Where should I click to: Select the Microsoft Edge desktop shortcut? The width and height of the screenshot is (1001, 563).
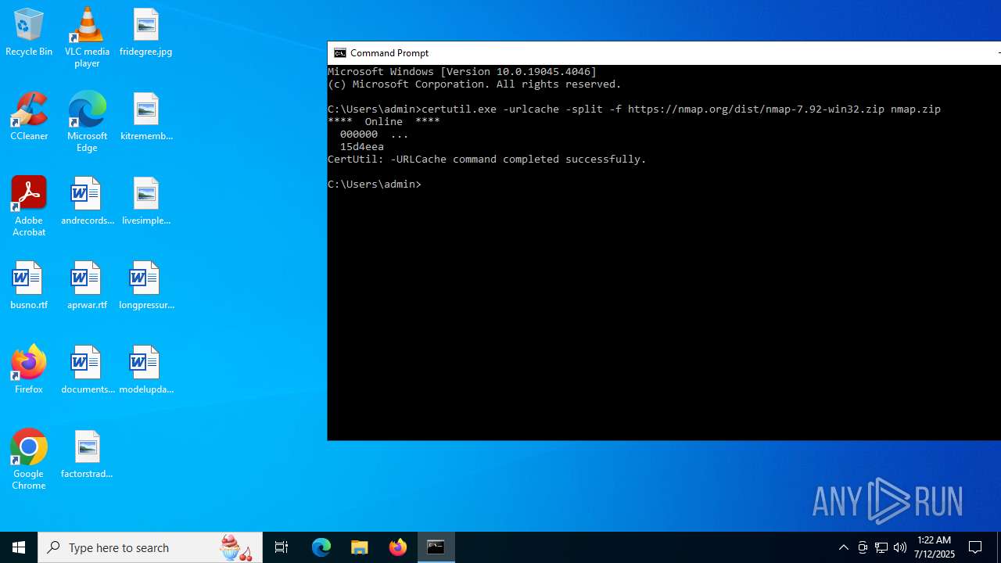pyautogui.click(x=87, y=122)
